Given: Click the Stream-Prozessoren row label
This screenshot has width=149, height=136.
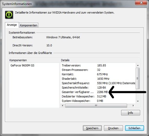Looking at the screenshot, I should click(75, 70).
